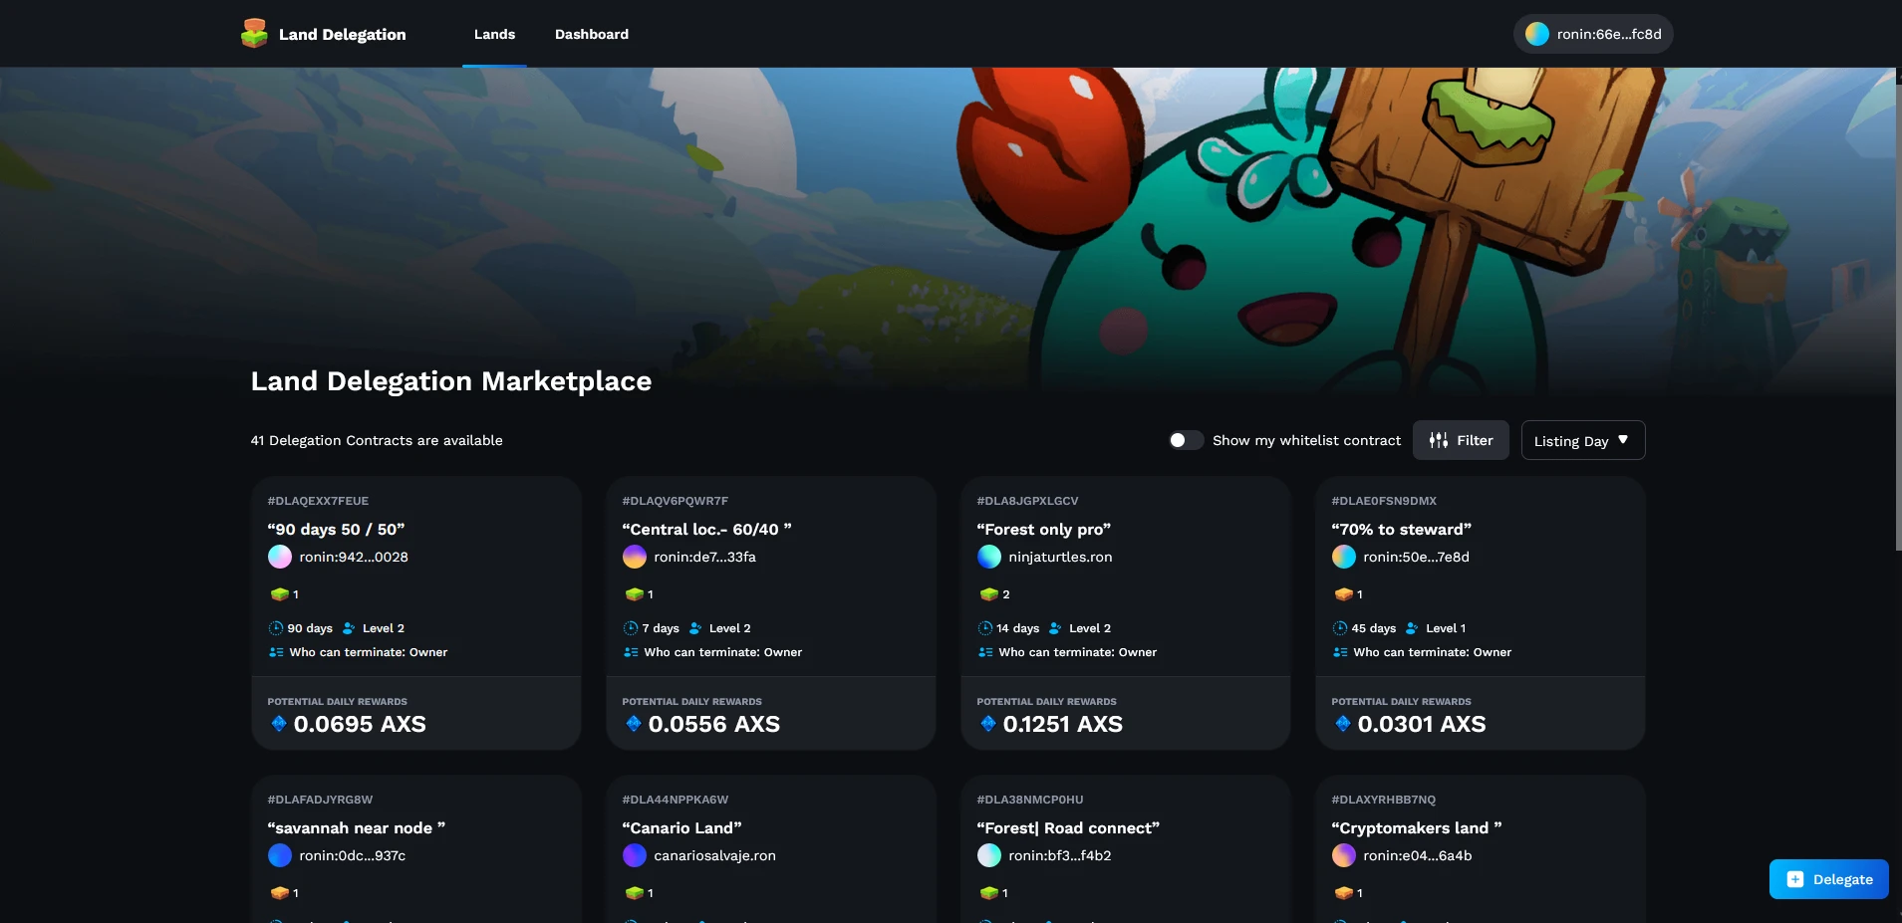The image size is (1902, 923).
Task: Click the plus icon on the Delegate button
Action: click(1794, 879)
